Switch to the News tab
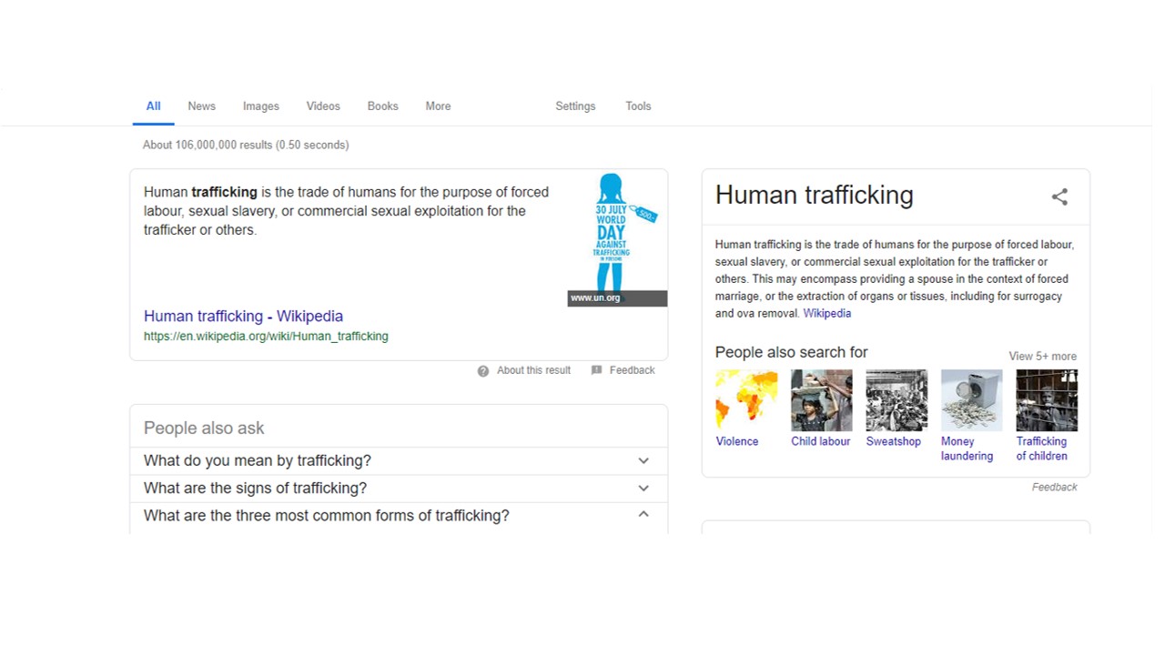 201,106
